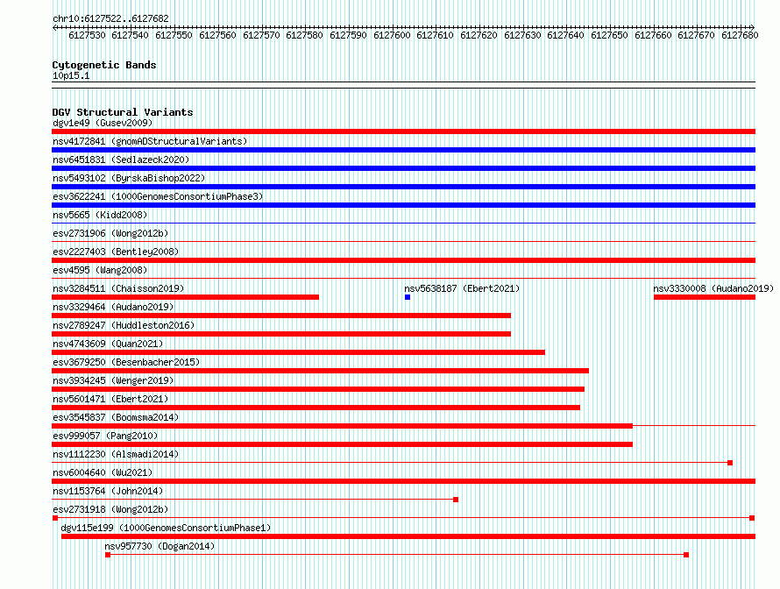Click the dgv1e49 (Gusev2009) variant label
This screenshot has width=780, height=589.
[103, 123]
